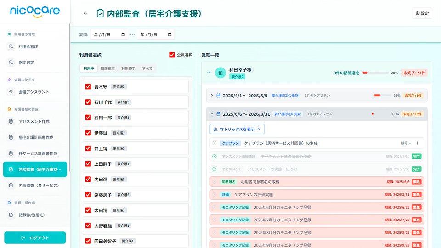Click 居宅介護計画書作成 document icon
441x248 pixels.
click(x=11, y=137)
